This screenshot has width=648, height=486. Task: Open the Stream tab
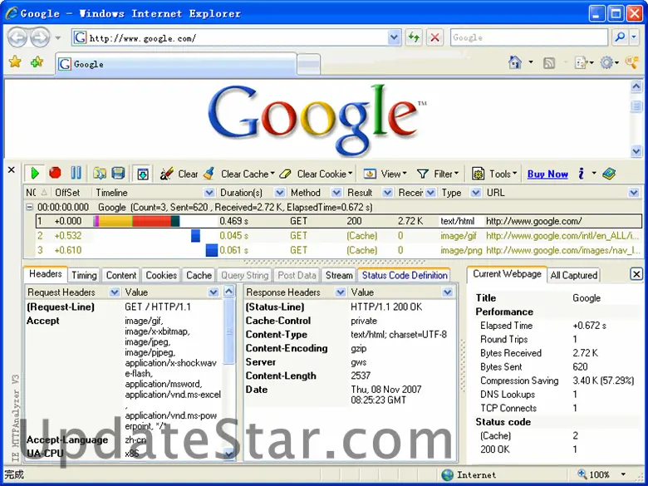point(339,275)
